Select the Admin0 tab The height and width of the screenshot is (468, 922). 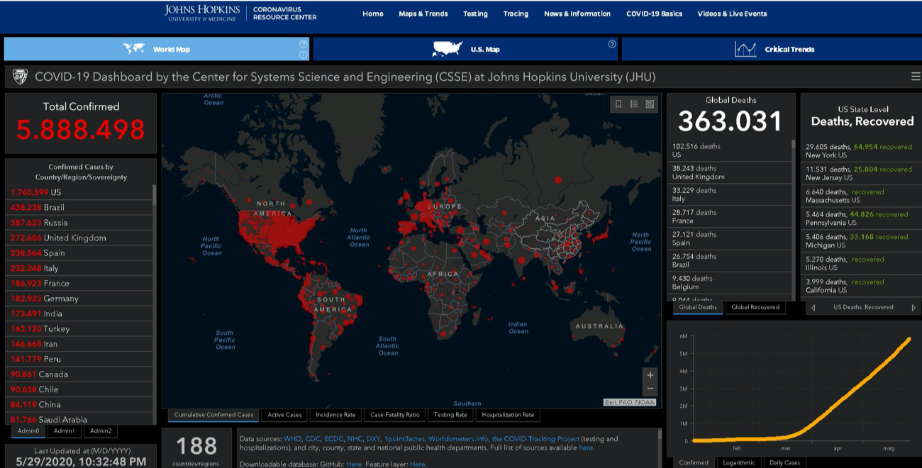(x=29, y=430)
